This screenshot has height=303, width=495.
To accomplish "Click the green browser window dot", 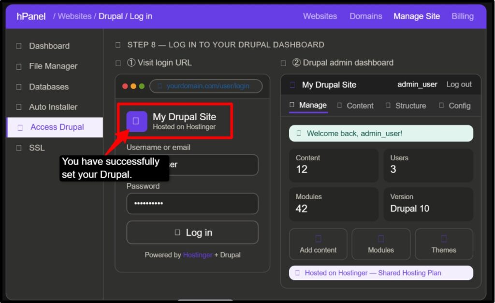I will 142,86.
